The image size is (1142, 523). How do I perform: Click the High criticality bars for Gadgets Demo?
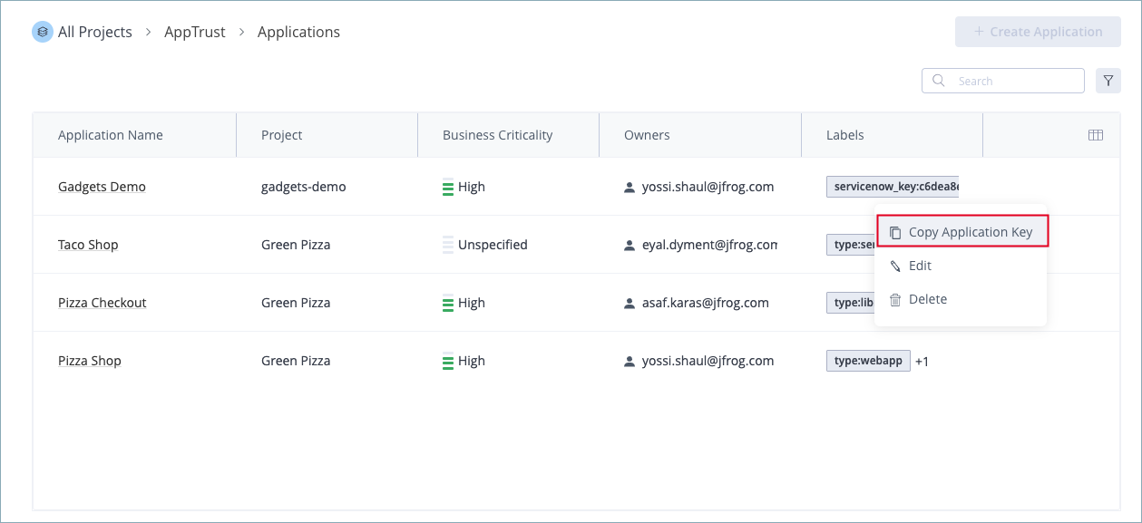coord(448,187)
